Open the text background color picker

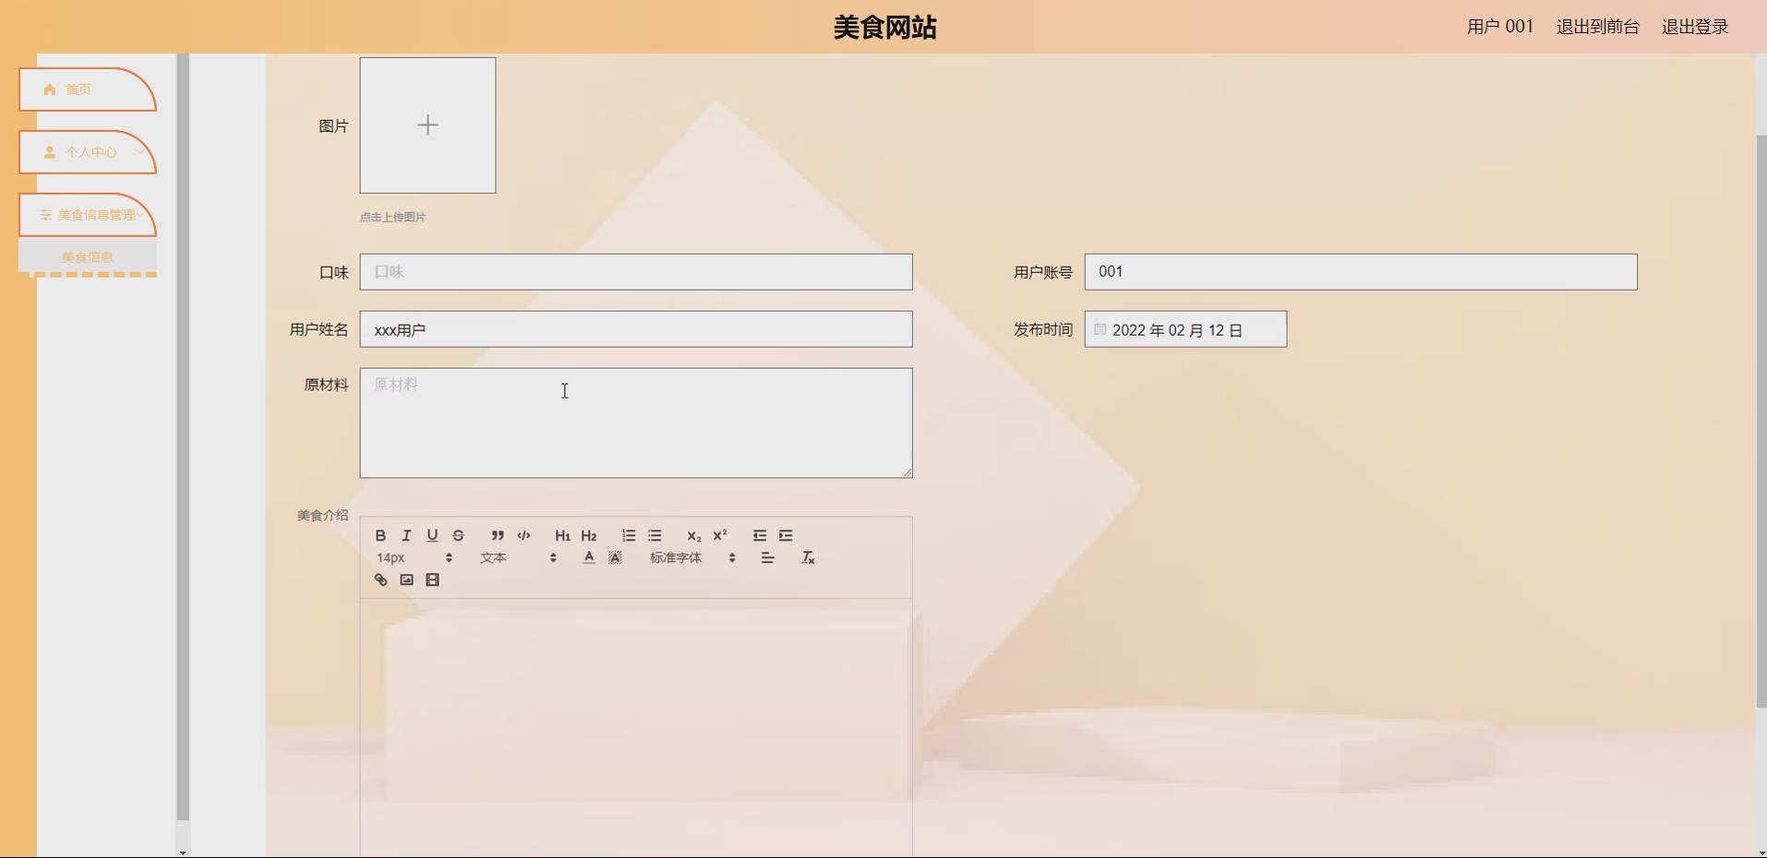coord(615,557)
